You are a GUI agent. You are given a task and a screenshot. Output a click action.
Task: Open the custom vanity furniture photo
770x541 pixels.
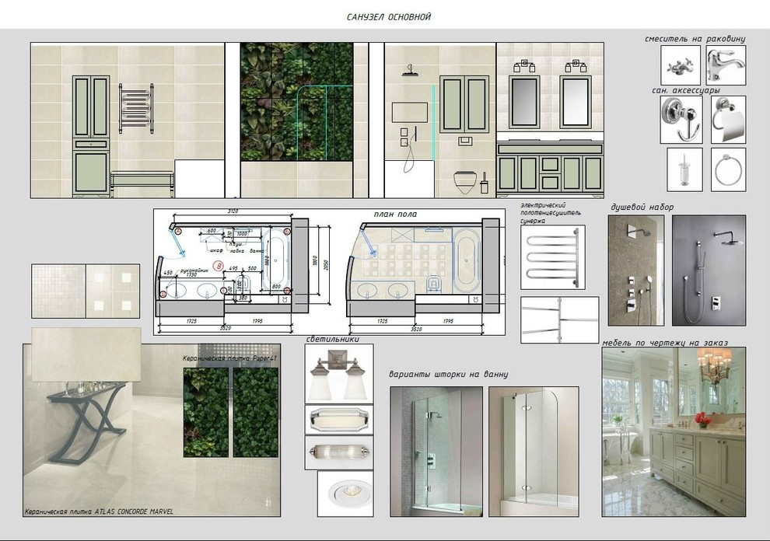(x=674, y=431)
